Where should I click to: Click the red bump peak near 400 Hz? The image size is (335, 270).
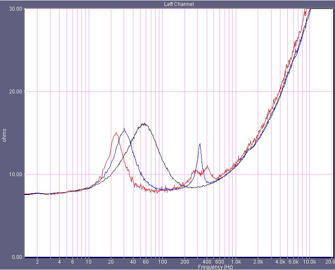[207, 166]
